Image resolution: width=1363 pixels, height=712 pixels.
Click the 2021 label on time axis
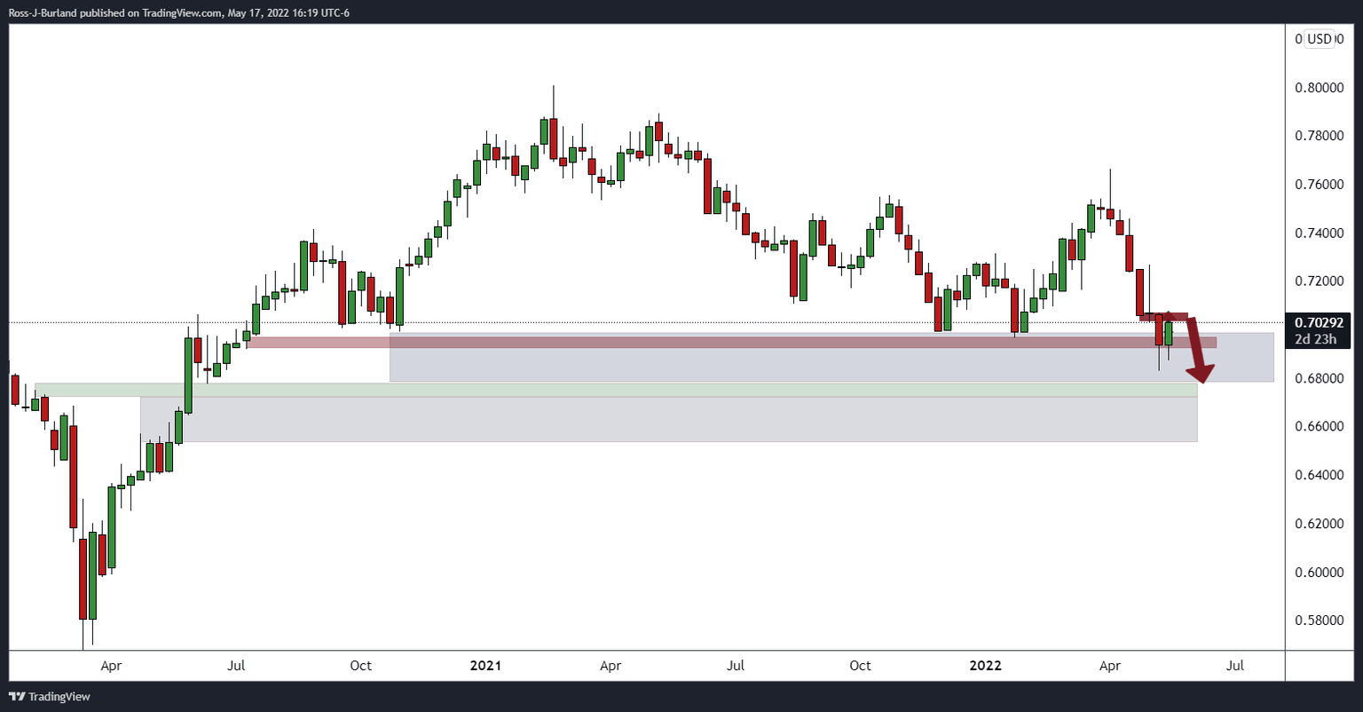pos(486,665)
